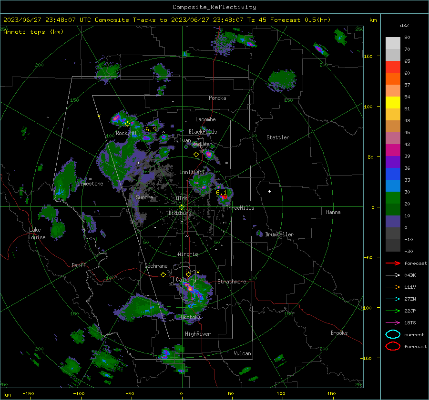Click the Okotoks city label
This screenshot has height=400, width=429.
pos(191,317)
